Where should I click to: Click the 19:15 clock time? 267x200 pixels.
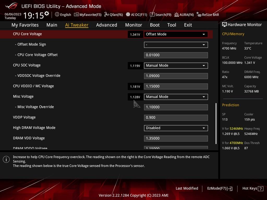point(34,15)
